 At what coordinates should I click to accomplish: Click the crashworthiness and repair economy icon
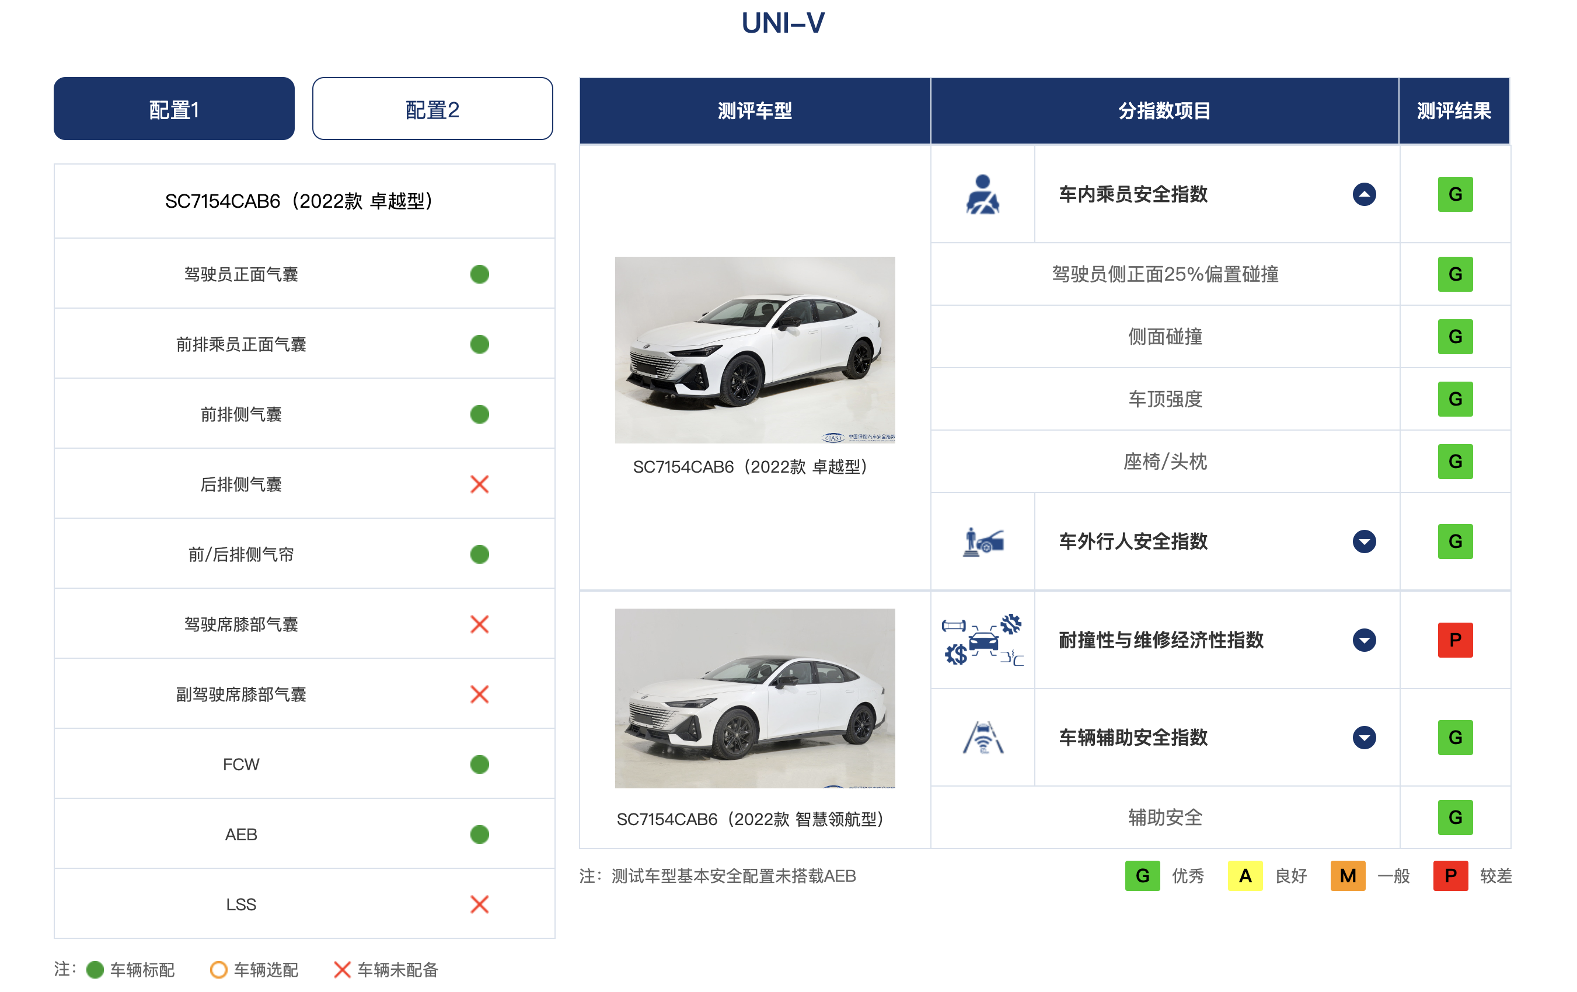point(982,640)
